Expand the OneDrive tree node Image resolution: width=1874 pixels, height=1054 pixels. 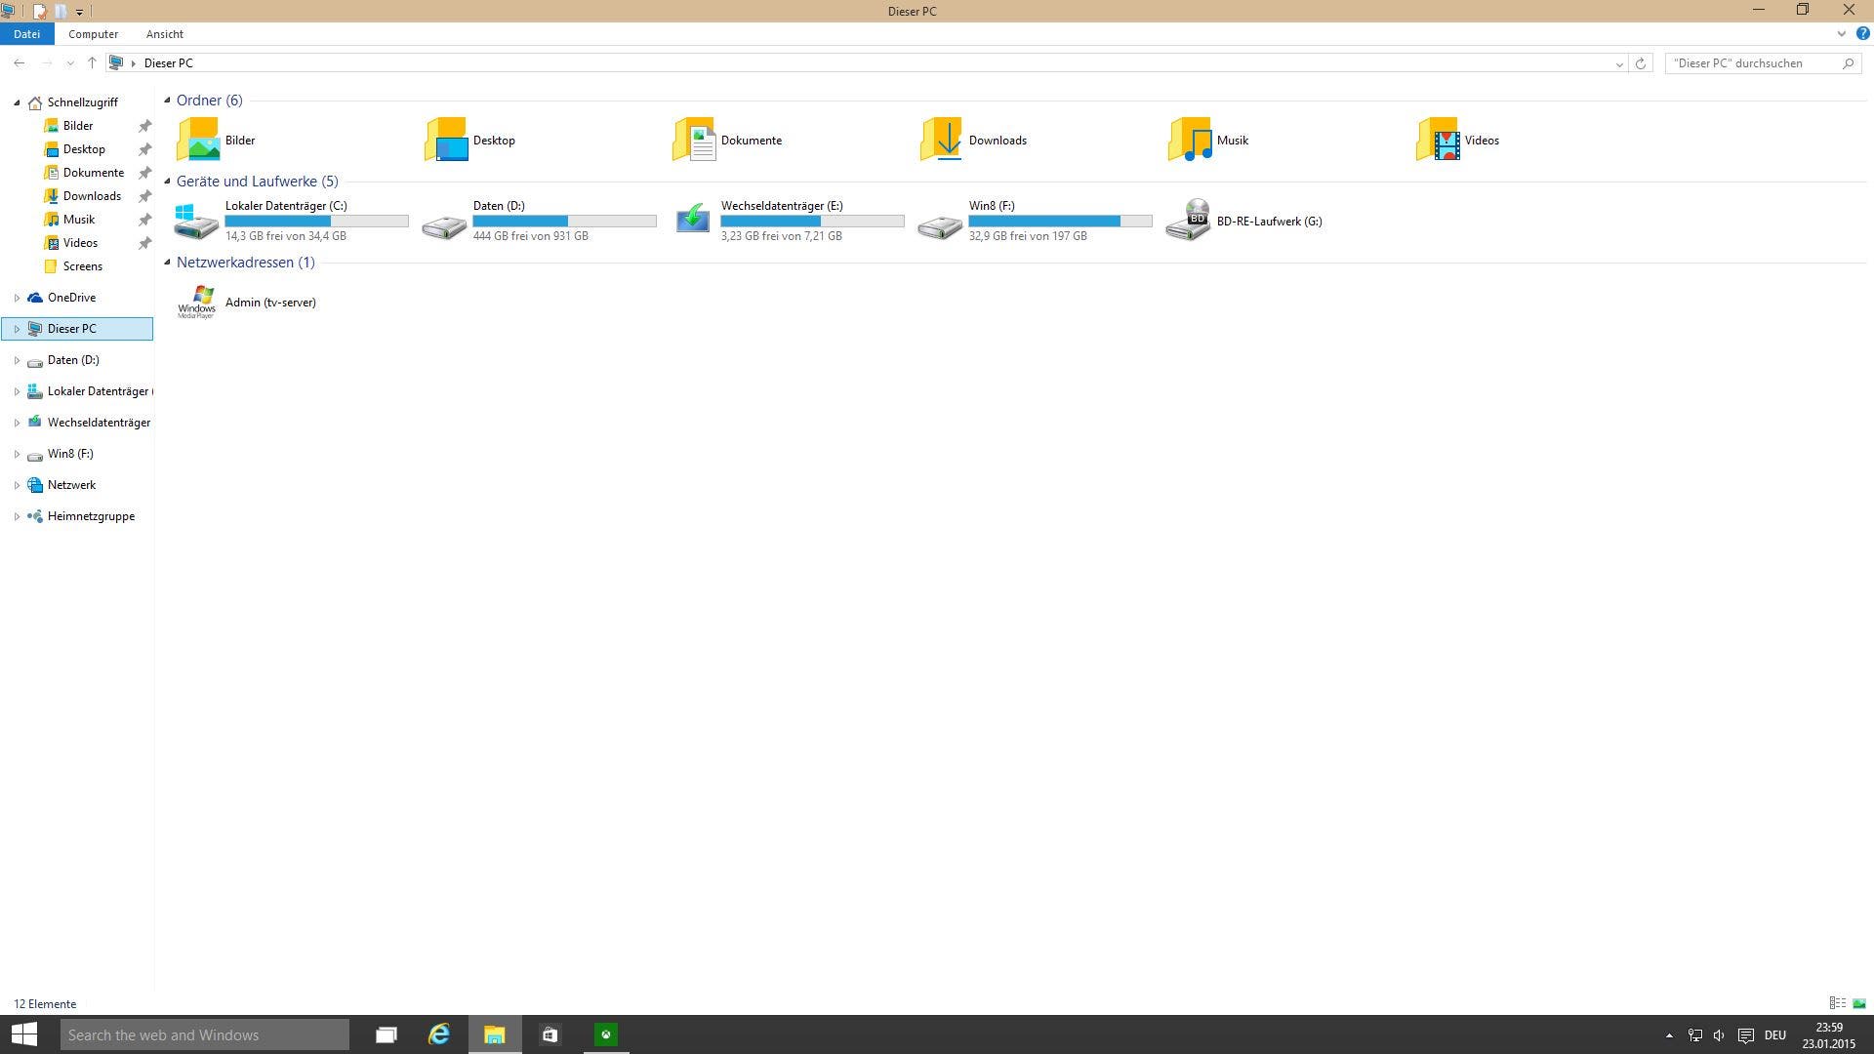click(x=17, y=298)
